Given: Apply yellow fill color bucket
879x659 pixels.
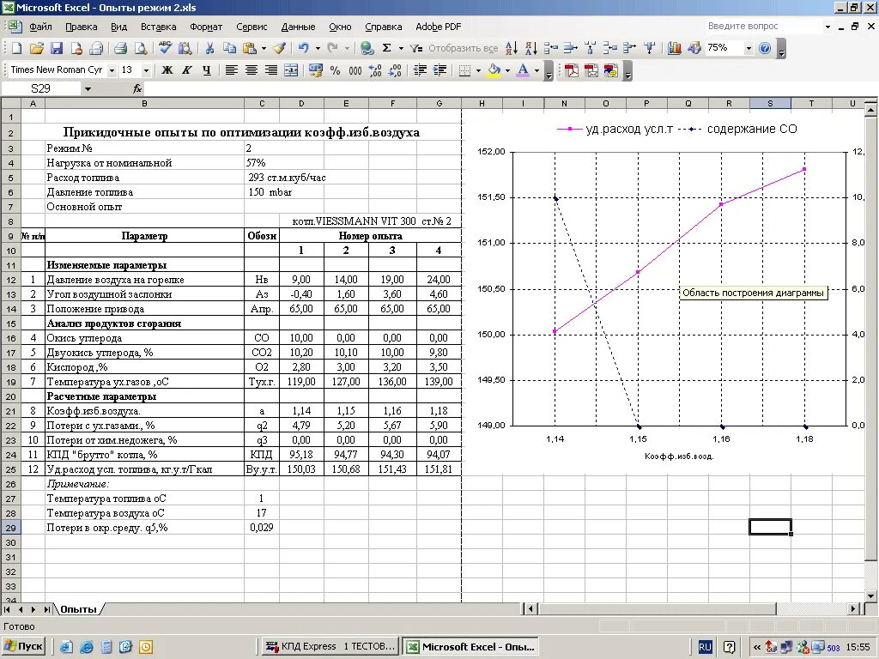Looking at the screenshot, I should coord(494,70).
